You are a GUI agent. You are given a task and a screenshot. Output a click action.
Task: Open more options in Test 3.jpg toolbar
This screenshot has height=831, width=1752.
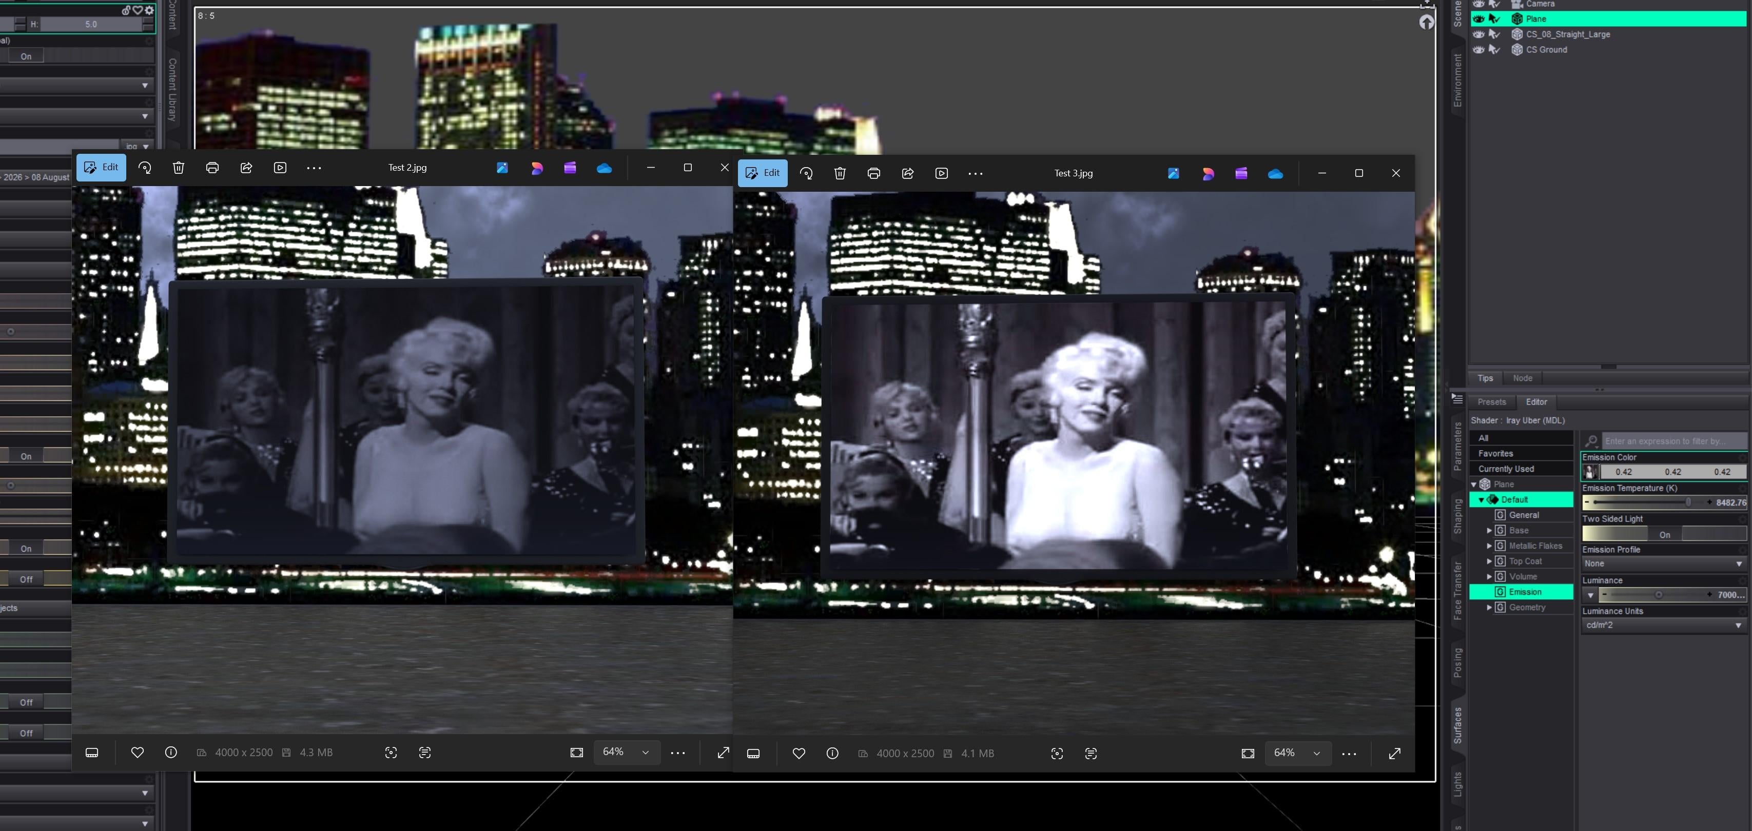tap(975, 173)
